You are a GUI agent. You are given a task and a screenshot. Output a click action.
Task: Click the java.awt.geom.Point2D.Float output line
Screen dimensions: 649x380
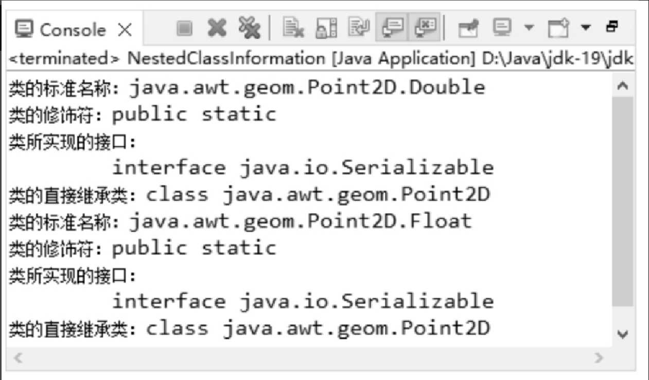coord(240,221)
